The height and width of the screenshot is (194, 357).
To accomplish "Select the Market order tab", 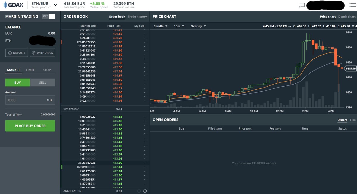I will [x=13, y=70].
